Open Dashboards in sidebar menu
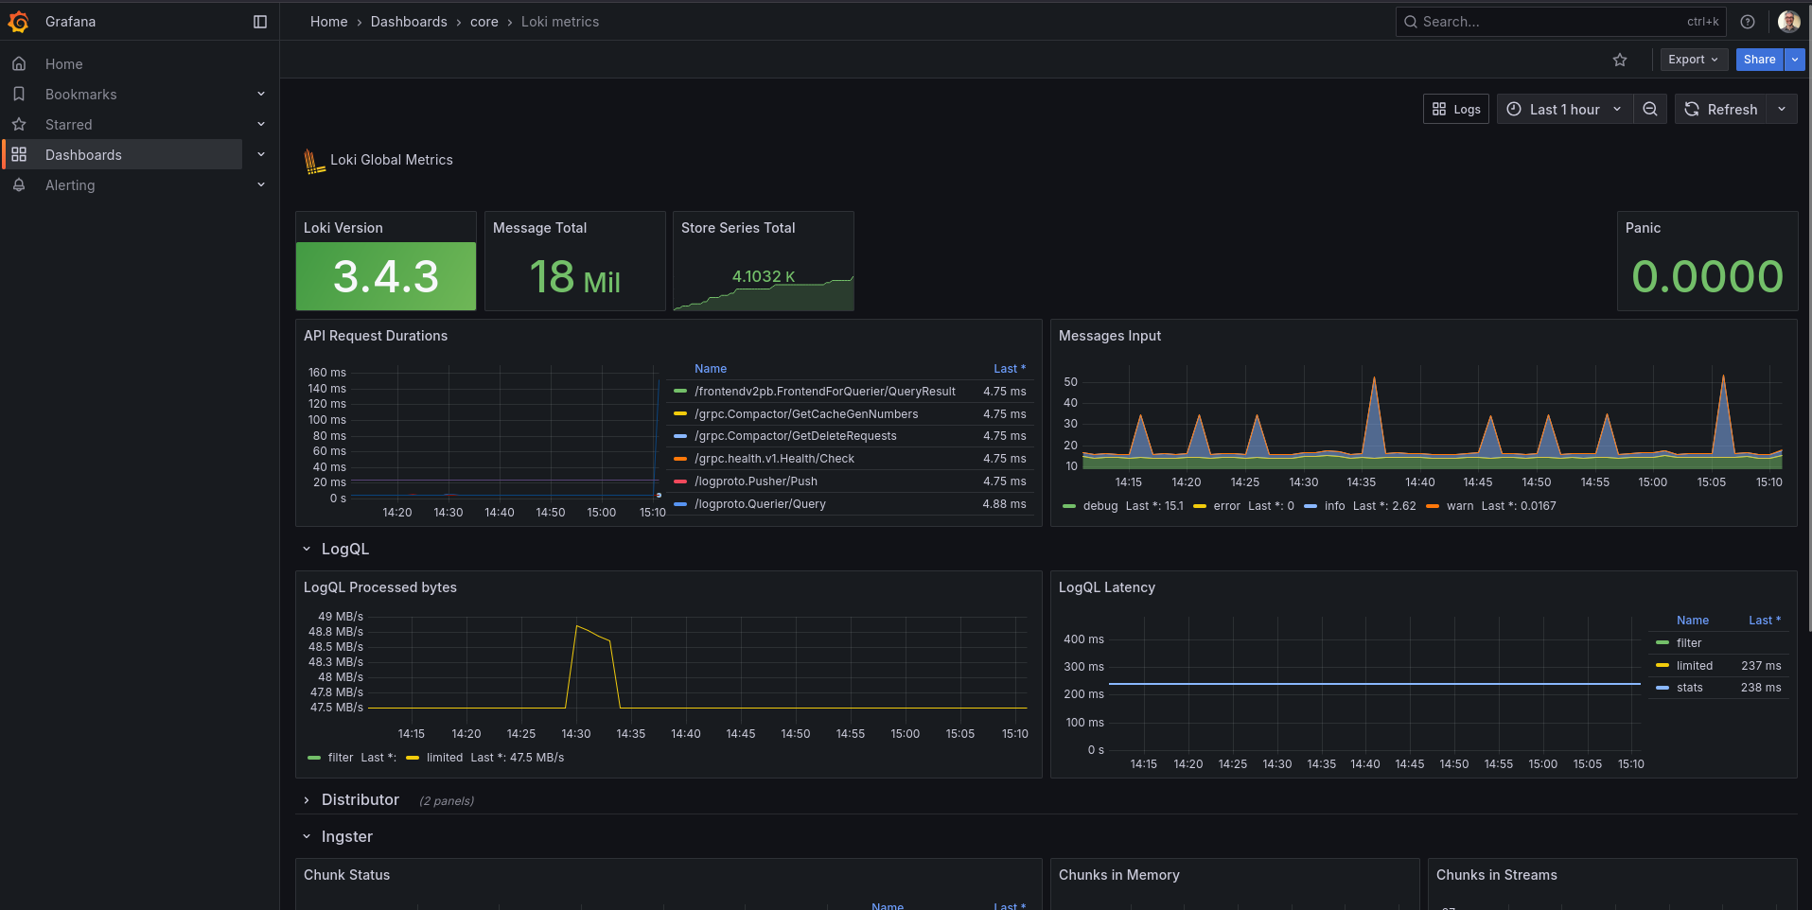The image size is (1812, 910). pos(83,155)
